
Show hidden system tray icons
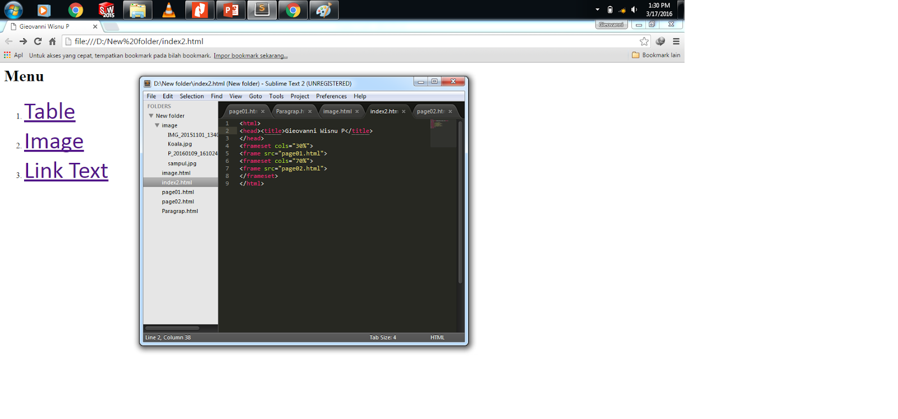coord(597,10)
